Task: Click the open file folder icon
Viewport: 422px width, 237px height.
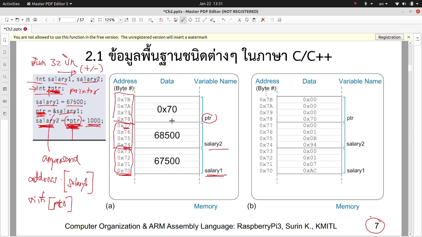Action: [x=17, y=20]
